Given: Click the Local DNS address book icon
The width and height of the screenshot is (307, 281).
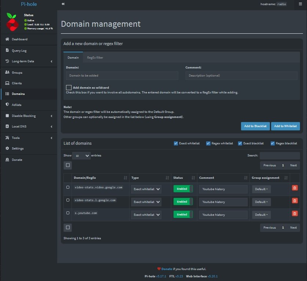Looking at the screenshot, I should [7, 126].
